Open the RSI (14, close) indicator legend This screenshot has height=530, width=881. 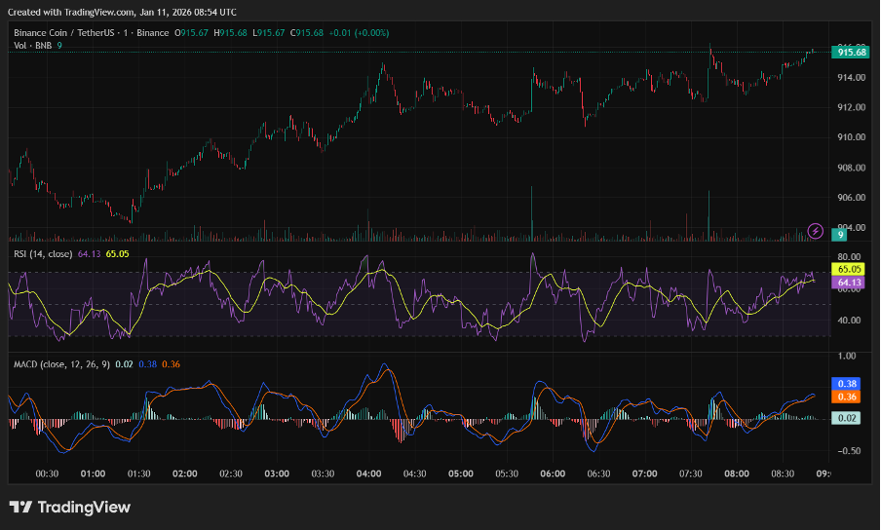tap(43, 254)
